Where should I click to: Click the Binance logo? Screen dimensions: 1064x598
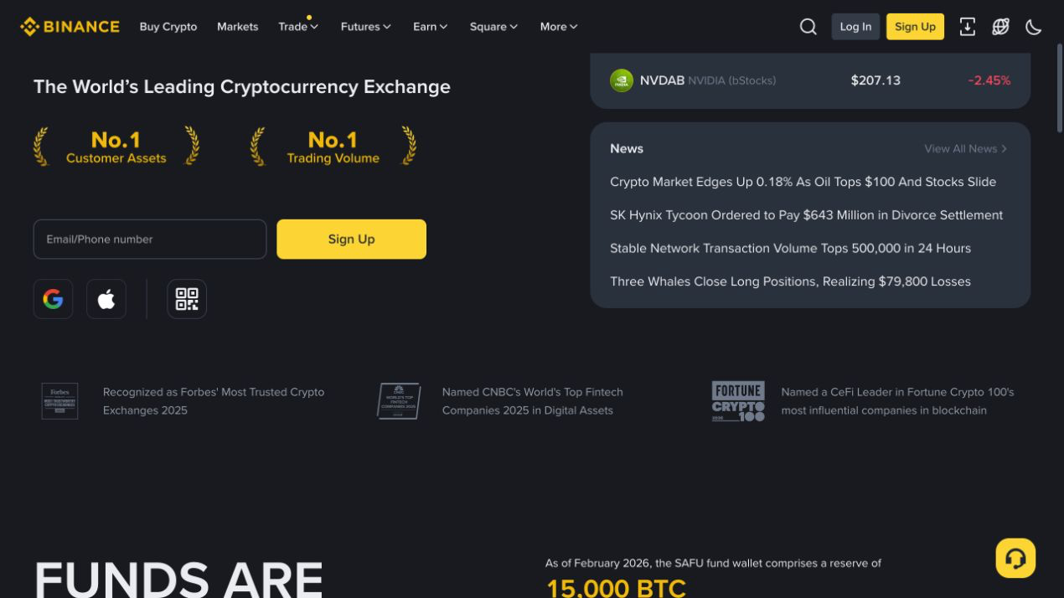[70, 27]
